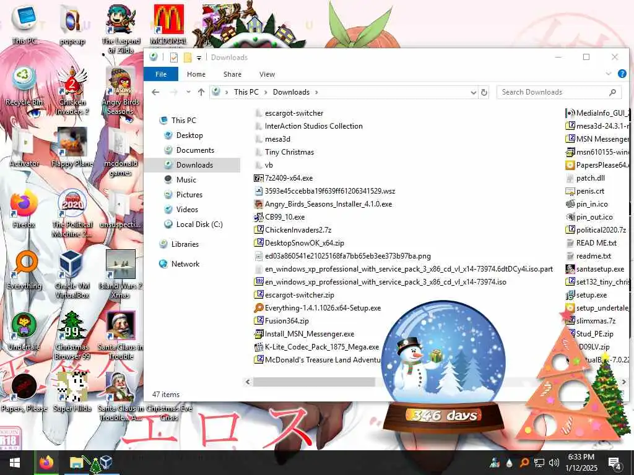Launch Island Wars 2 Xmas shortcut

pos(121,275)
